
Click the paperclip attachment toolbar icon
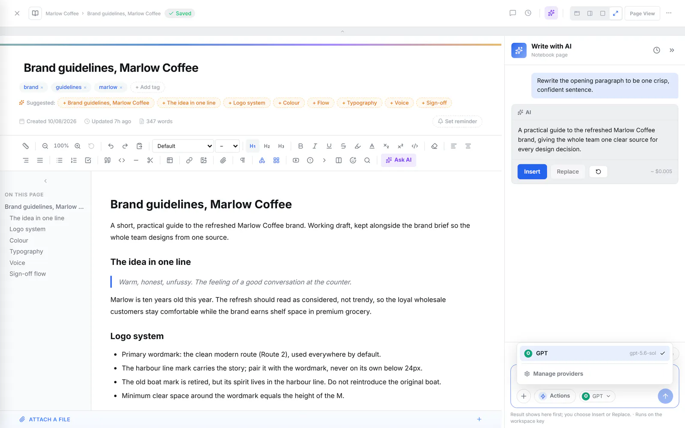(x=223, y=160)
